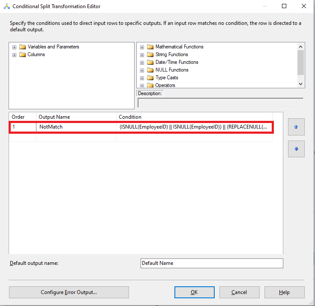Expand NULL Functions folder
The height and width of the screenshot is (306, 315).
pos(142,70)
